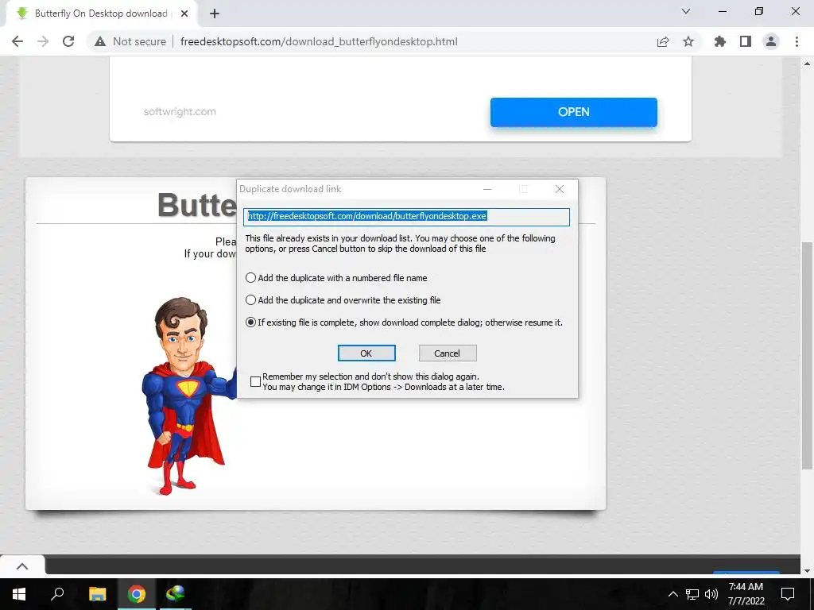Click the superhero mascot image

pyautogui.click(x=189, y=396)
